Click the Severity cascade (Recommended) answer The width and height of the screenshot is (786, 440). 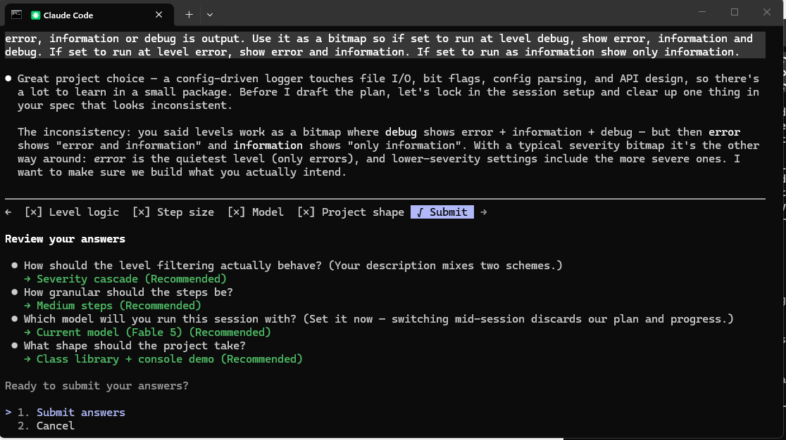tap(131, 279)
